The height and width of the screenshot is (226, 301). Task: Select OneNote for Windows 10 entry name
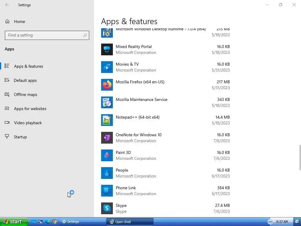(x=139, y=135)
